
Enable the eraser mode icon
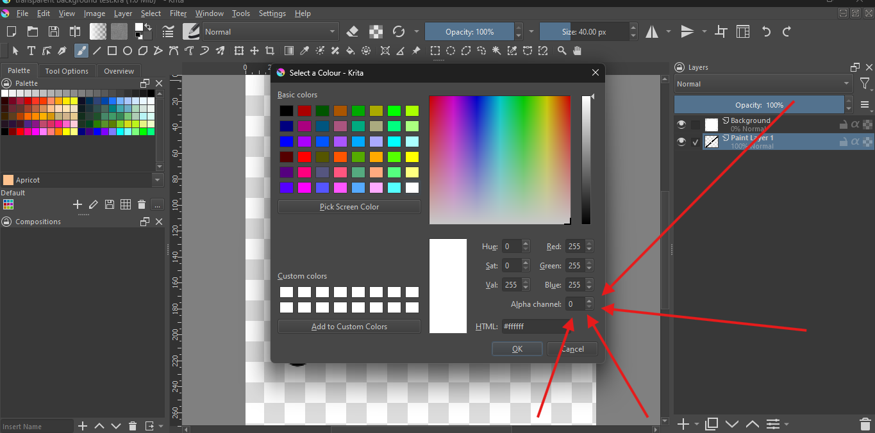(x=352, y=31)
